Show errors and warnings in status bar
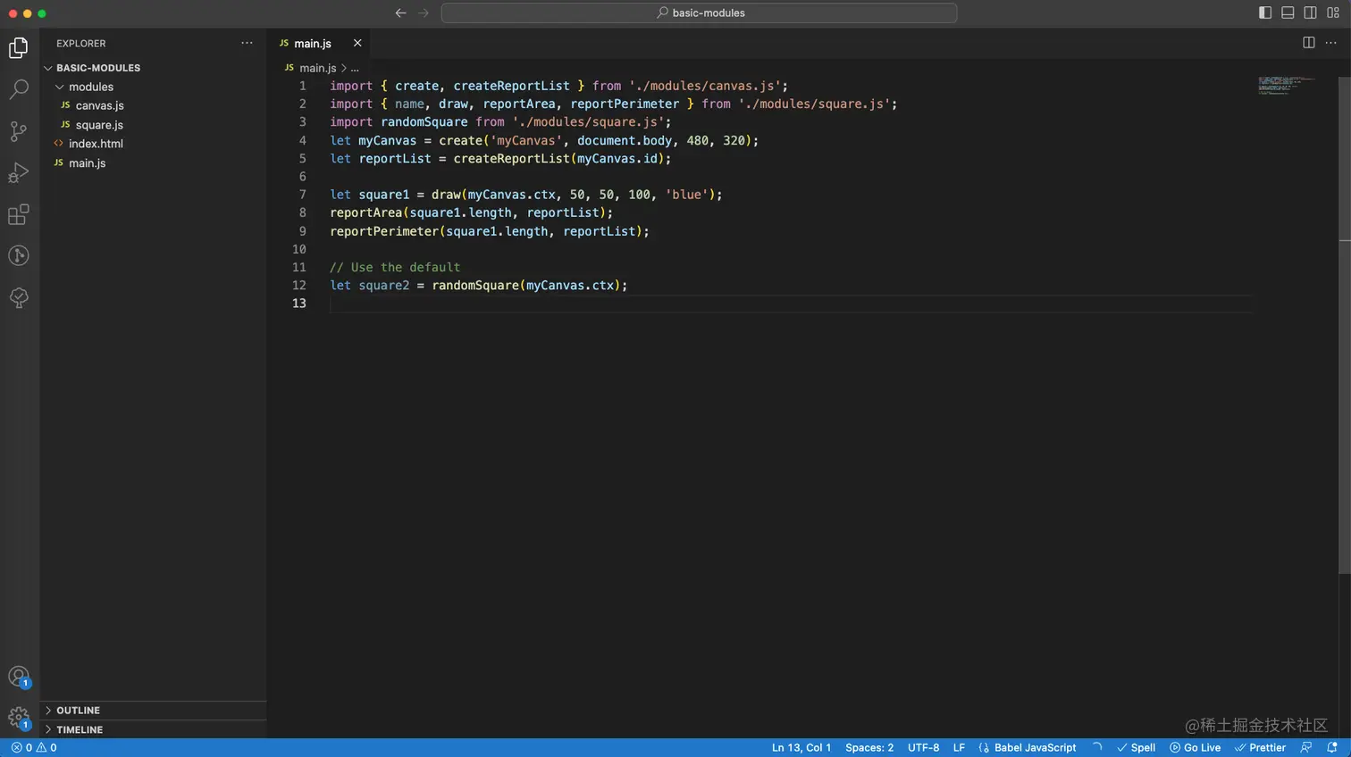Screen dimensions: 1351x757 coord(34,748)
